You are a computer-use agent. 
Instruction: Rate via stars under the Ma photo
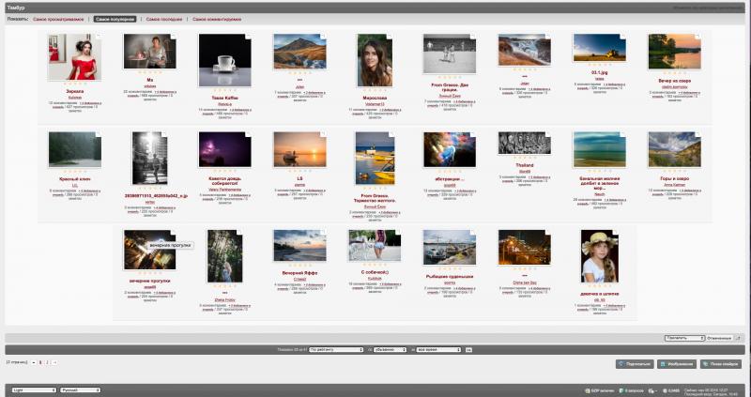(149, 73)
